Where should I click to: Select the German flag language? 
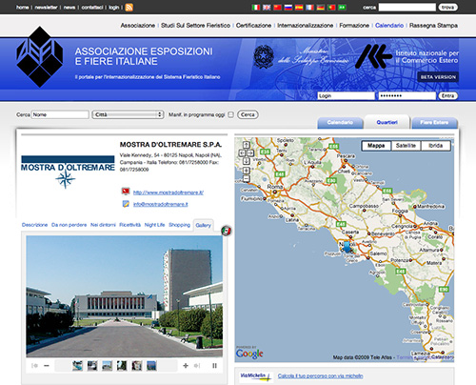[x=321, y=8]
